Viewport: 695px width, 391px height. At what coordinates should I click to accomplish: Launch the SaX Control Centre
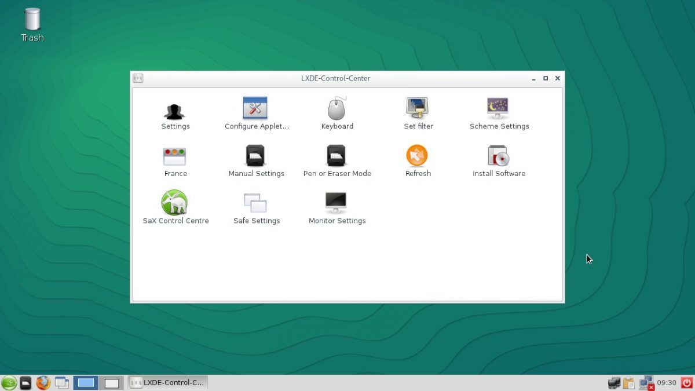175,203
